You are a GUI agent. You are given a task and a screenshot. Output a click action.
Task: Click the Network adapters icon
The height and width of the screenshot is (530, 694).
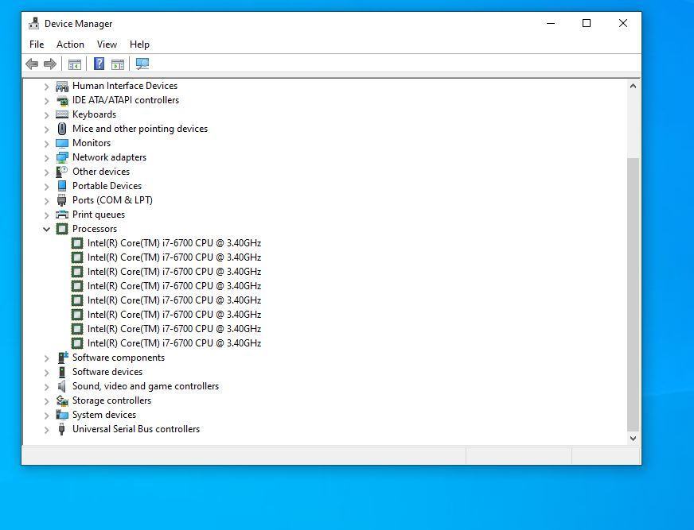point(62,157)
